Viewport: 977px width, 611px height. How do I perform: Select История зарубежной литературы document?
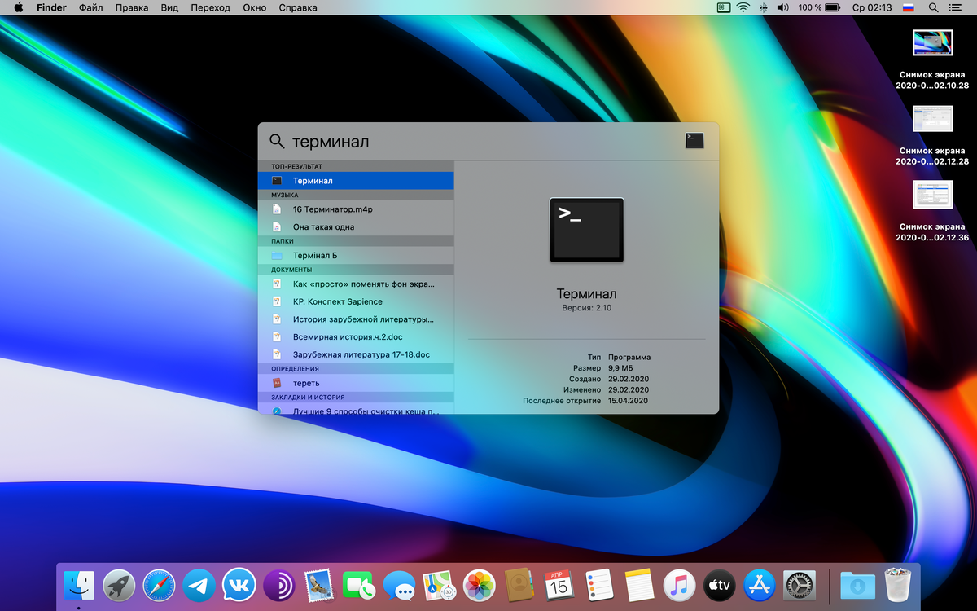point(356,319)
